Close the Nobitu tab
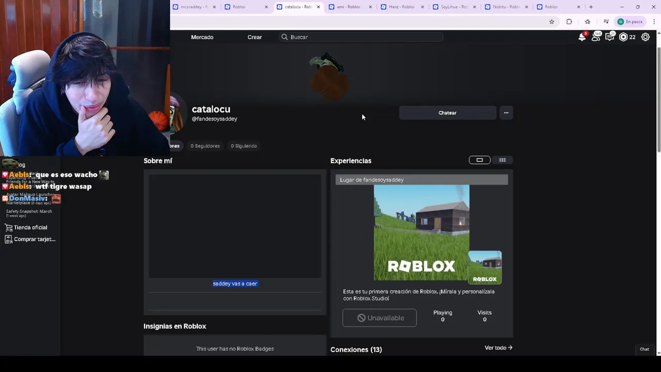The image size is (661, 372). coord(526,7)
